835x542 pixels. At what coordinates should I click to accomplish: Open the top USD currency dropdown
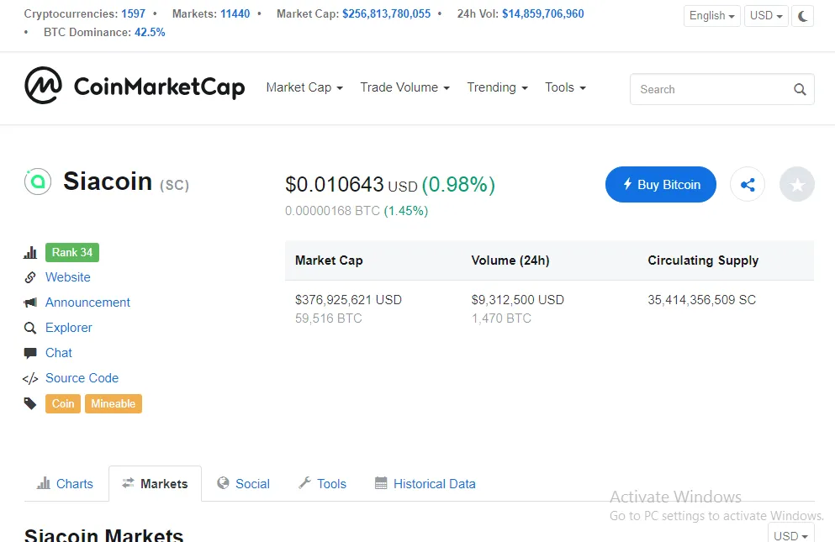[x=766, y=16]
